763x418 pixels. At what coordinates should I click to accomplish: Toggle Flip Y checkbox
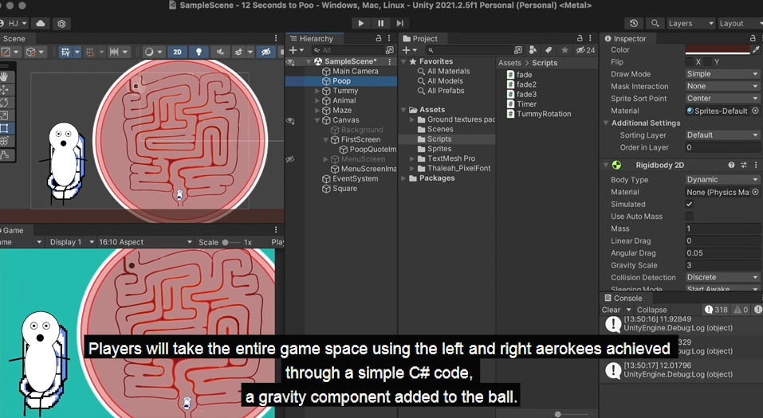point(707,62)
